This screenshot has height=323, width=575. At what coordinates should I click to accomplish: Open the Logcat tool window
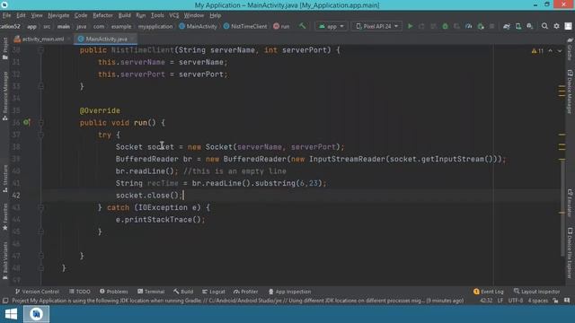coord(214,292)
